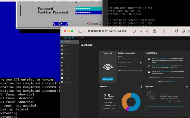190x118 pixels.
Task: Copy the version using icon beside Dragonfish 24.04.2
Action: [141, 63]
